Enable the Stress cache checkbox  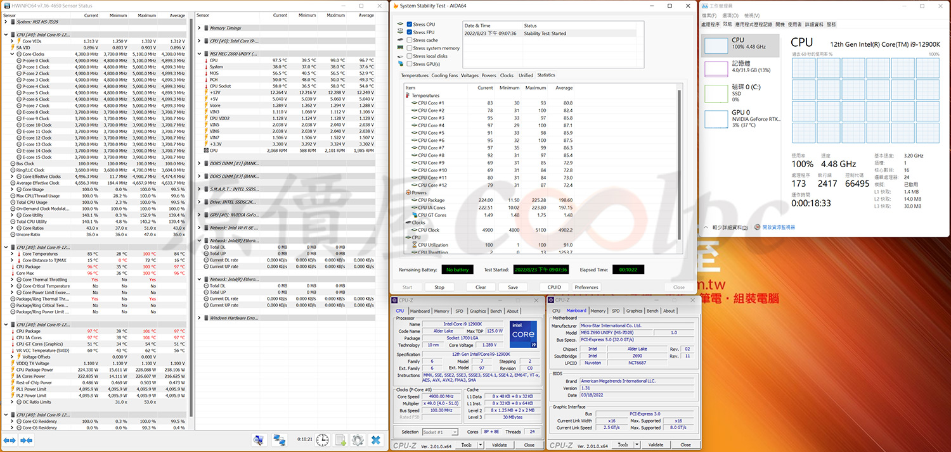coord(410,40)
